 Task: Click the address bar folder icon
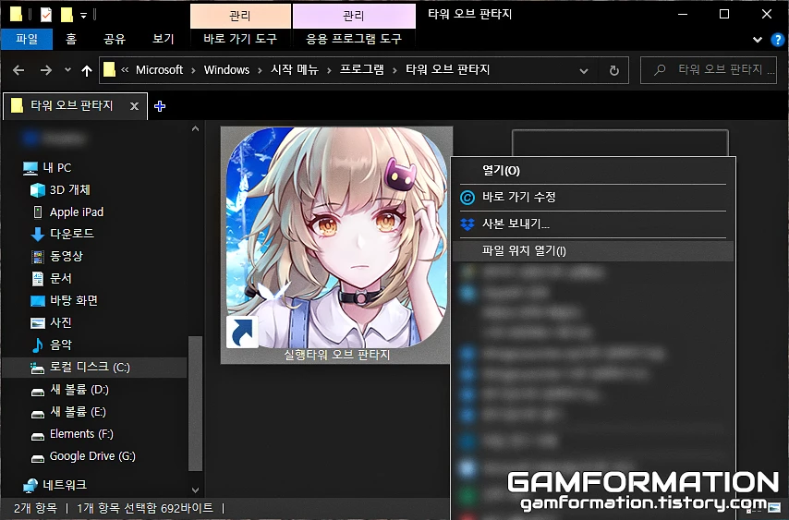coord(109,70)
